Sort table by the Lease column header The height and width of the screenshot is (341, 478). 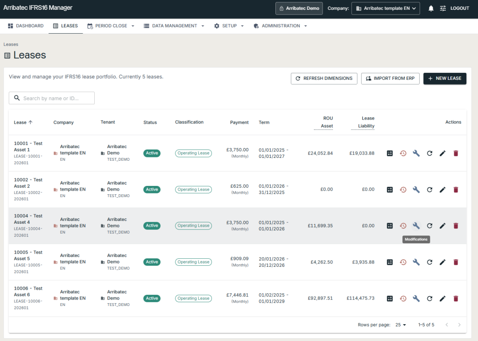pos(23,122)
